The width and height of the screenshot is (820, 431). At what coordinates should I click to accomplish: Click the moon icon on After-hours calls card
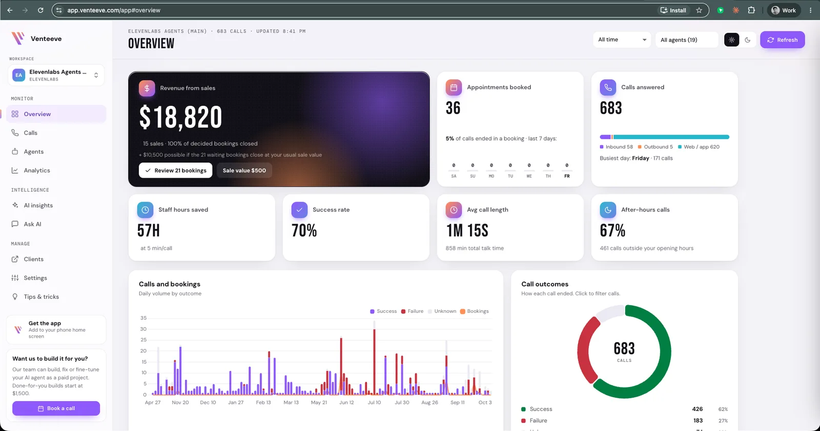click(608, 210)
